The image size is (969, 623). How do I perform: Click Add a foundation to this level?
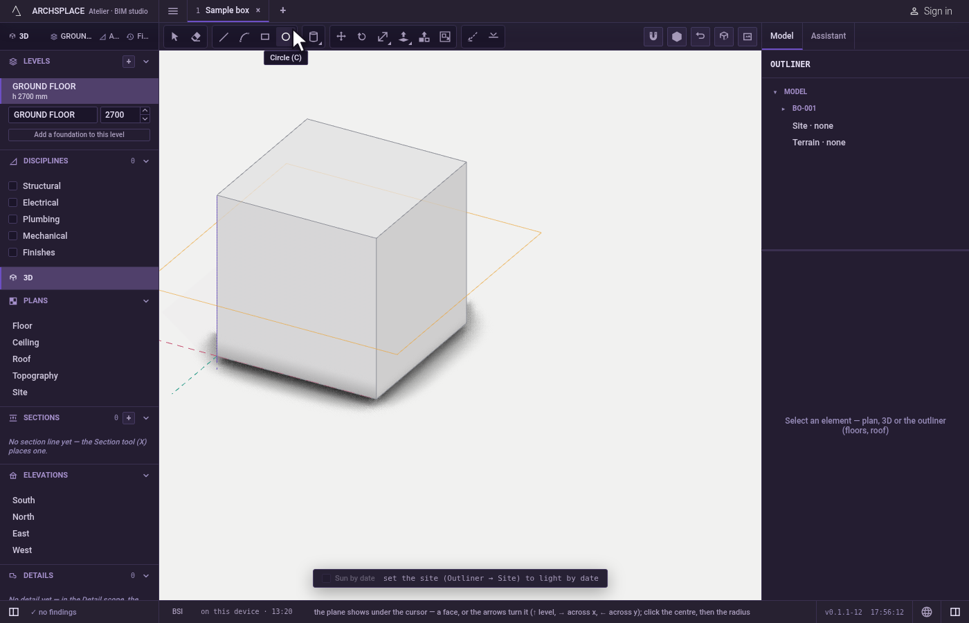pos(79,135)
